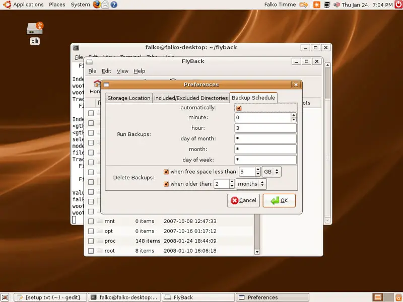Click the clock showing Thu Jan 24, 7:04 PM
Screen dimensions: 403x302
(x=367, y=5)
